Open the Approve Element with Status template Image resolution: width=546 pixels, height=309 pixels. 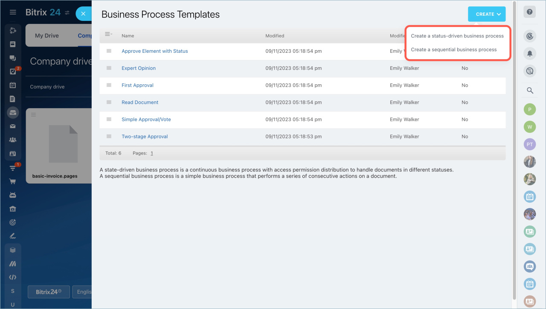[154, 51]
